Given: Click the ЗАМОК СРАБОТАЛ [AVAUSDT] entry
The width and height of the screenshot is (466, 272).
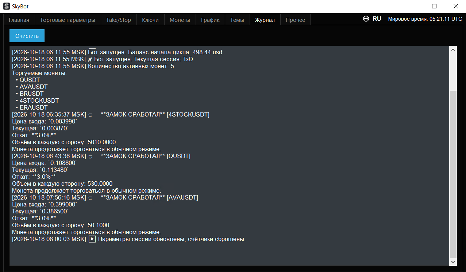Looking at the screenshot, I should pyautogui.click(x=105, y=198).
